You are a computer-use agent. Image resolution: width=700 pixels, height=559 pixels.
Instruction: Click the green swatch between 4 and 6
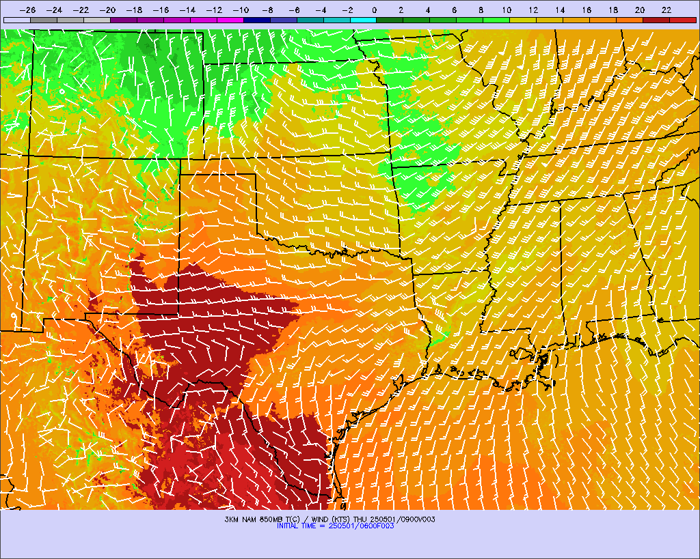(443, 20)
